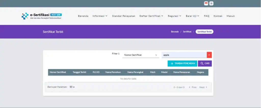Expand the Daftar Sertifikat menu
Viewport: 261px width, 108px height.
[x=151, y=16]
